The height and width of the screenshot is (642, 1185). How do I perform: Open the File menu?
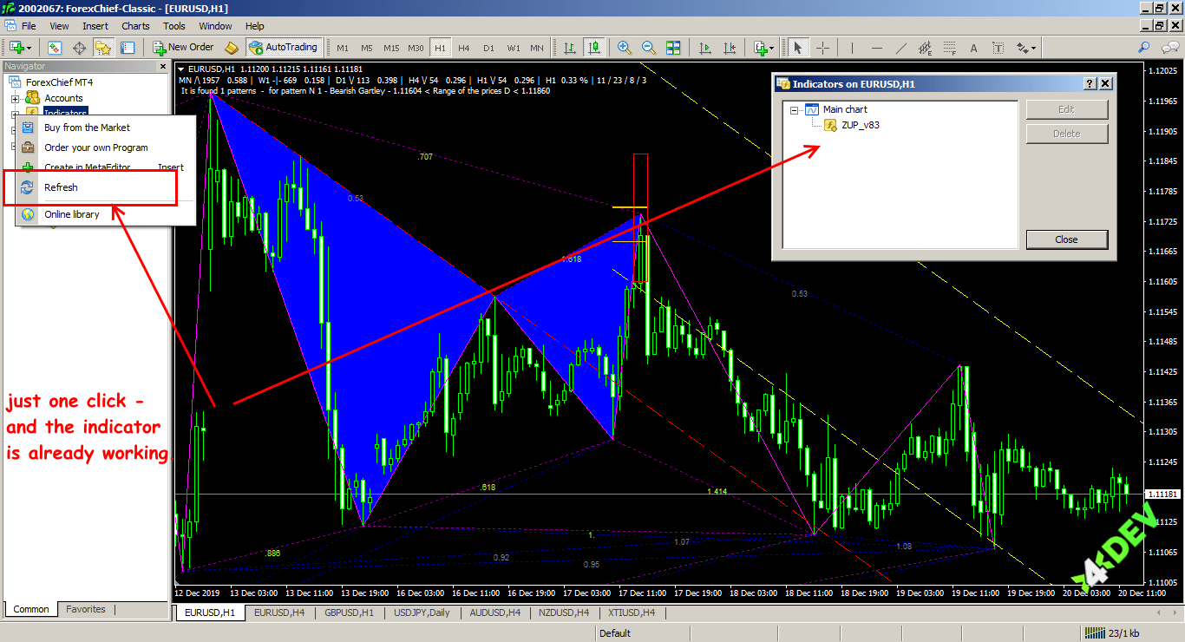coord(29,26)
